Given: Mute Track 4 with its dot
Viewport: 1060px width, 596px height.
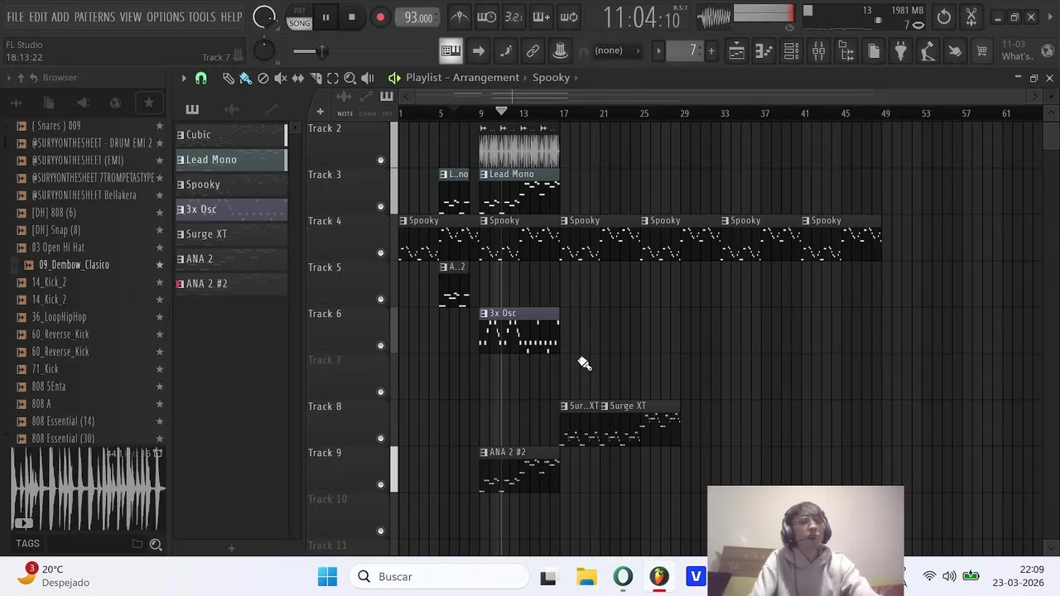Looking at the screenshot, I should click(x=381, y=252).
